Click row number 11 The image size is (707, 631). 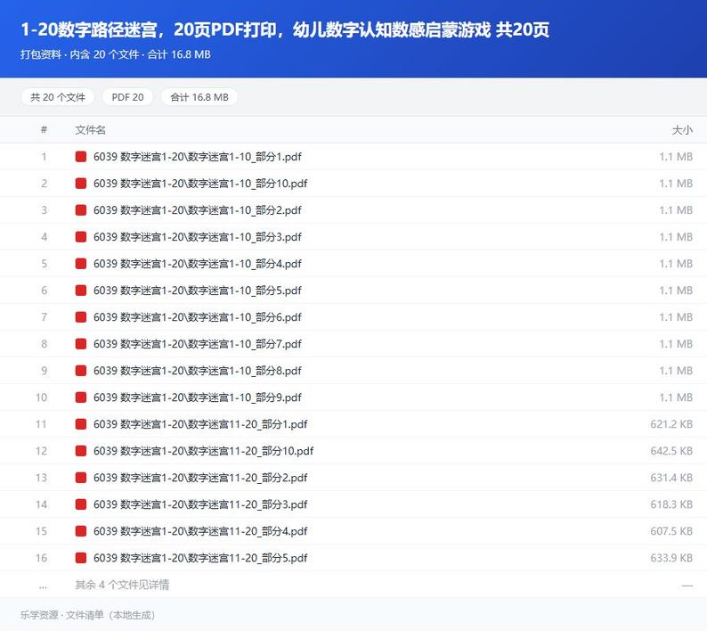coord(41,424)
